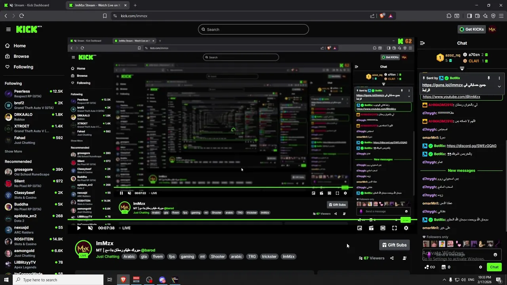Open the Kick hamburger sidebar menu
This screenshot has width=507, height=285.
pyautogui.click(x=8, y=29)
